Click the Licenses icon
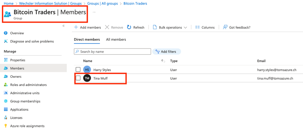303x130 pixels. click(x=5, y=118)
